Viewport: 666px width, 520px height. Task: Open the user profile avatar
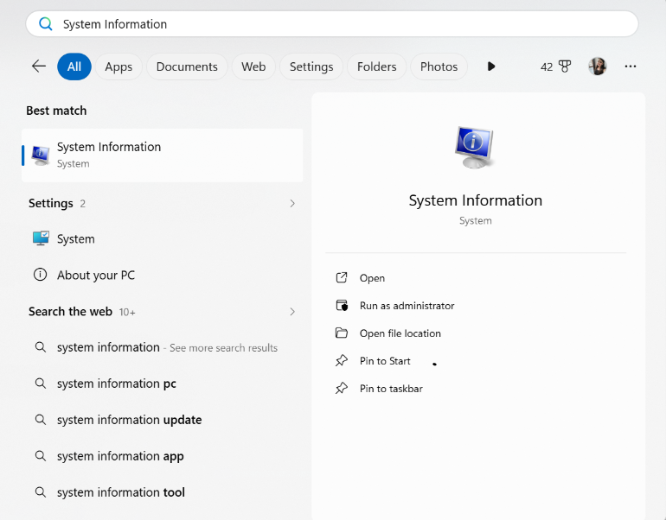pos(597,67)
